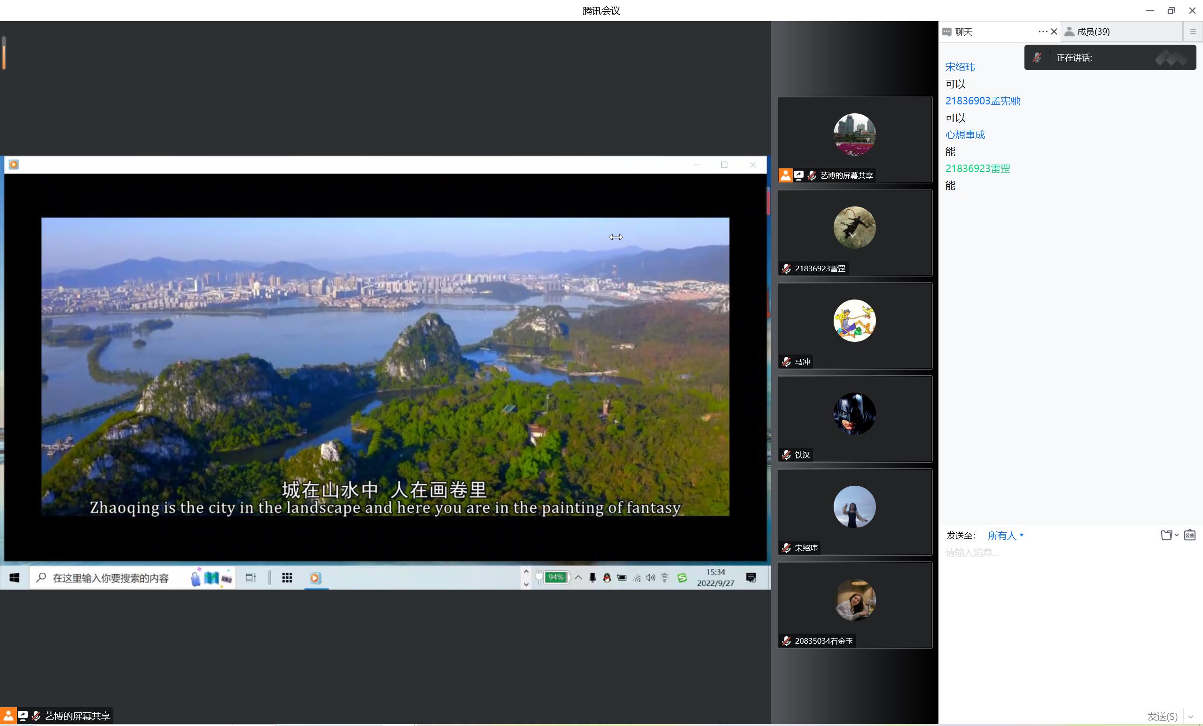This screenshot has height=726, width=1203.
Task: Click muted mic icon on 宋绍玮 tile
Action: click(786, 548)
